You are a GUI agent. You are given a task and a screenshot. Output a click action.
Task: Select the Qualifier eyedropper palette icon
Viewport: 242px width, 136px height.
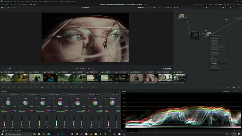54,87
